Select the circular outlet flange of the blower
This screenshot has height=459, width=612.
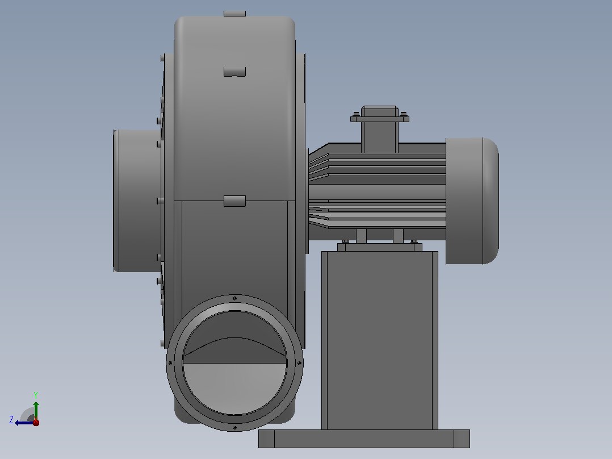point(234,363)
